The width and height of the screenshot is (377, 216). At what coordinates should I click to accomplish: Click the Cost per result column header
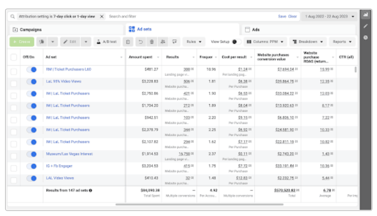coord(234,57)
